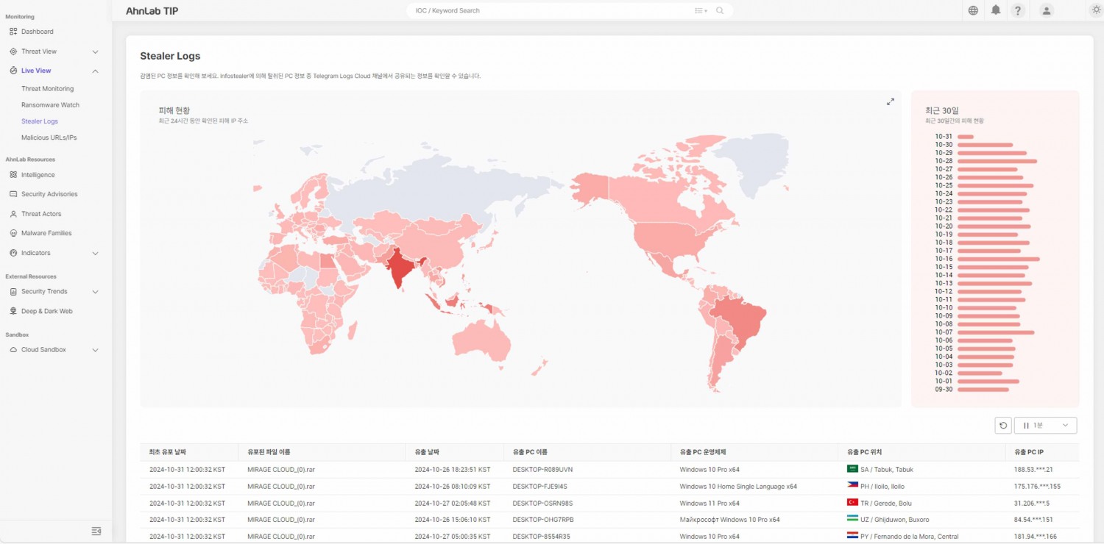
Task: Open the notifications bell
Action: [x=996, y=10]
